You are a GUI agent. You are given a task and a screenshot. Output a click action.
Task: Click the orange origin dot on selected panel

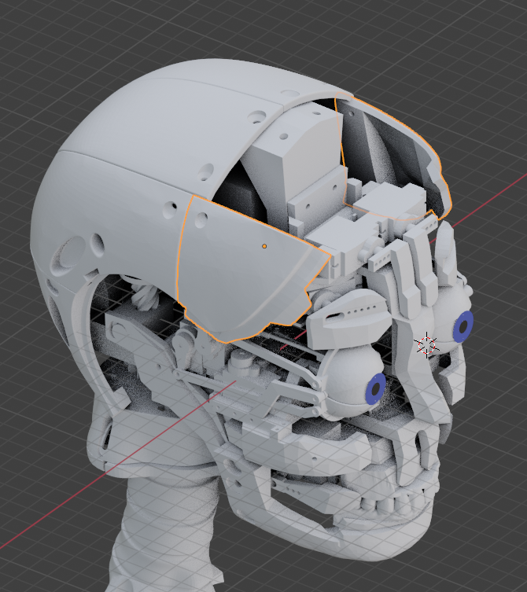tap(264, 246)
